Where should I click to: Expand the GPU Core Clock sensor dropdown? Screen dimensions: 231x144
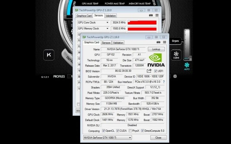[x=107, y=22]
